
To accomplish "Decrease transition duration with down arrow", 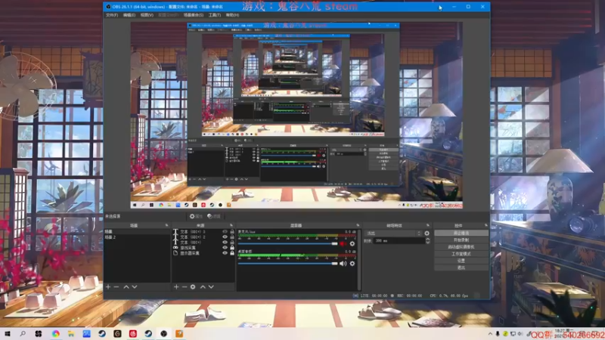I will coord(427,242).
